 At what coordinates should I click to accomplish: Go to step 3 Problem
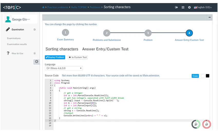[x=148, y=33]
